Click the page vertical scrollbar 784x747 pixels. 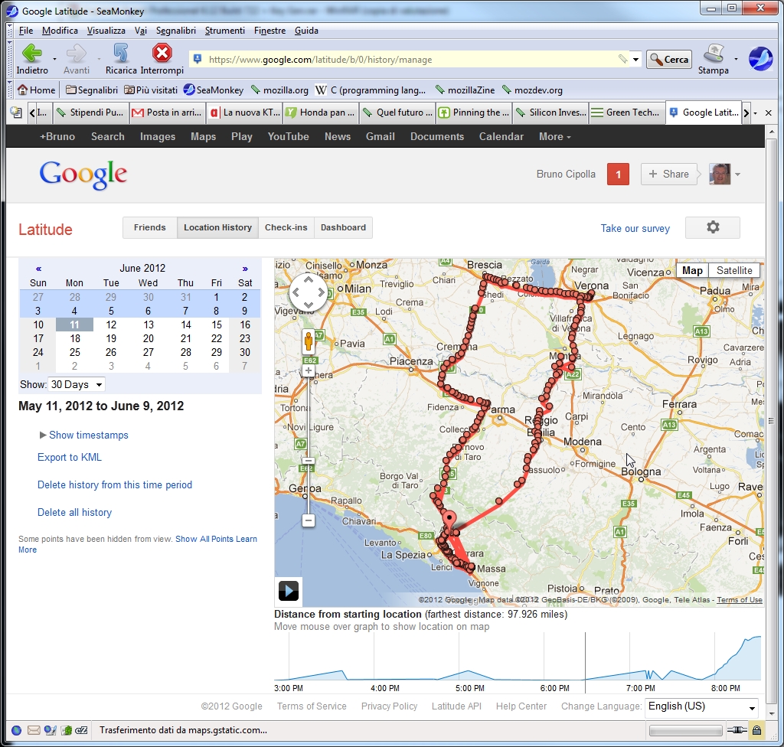pyautogui.click(x=770, y=420)
